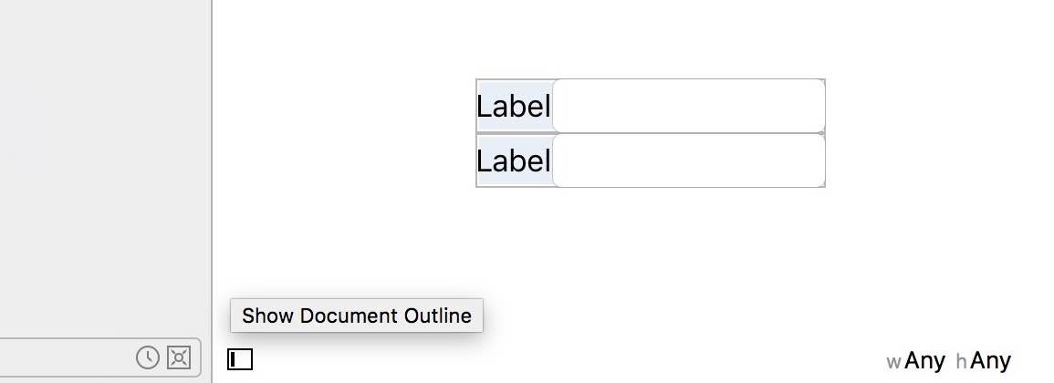Image resolution: width=1054 pixels, height=383 pixels.
Task: Click the bottom text field on canvas
Action: [x=689, y=161]
